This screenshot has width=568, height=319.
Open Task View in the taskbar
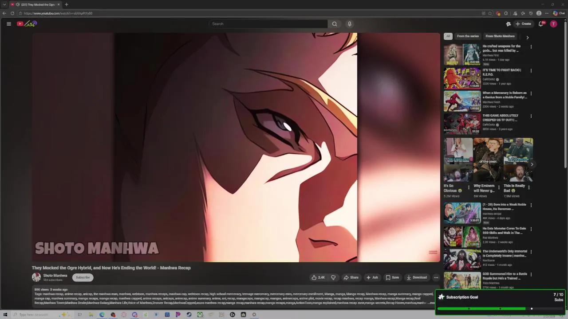point(80,315)
